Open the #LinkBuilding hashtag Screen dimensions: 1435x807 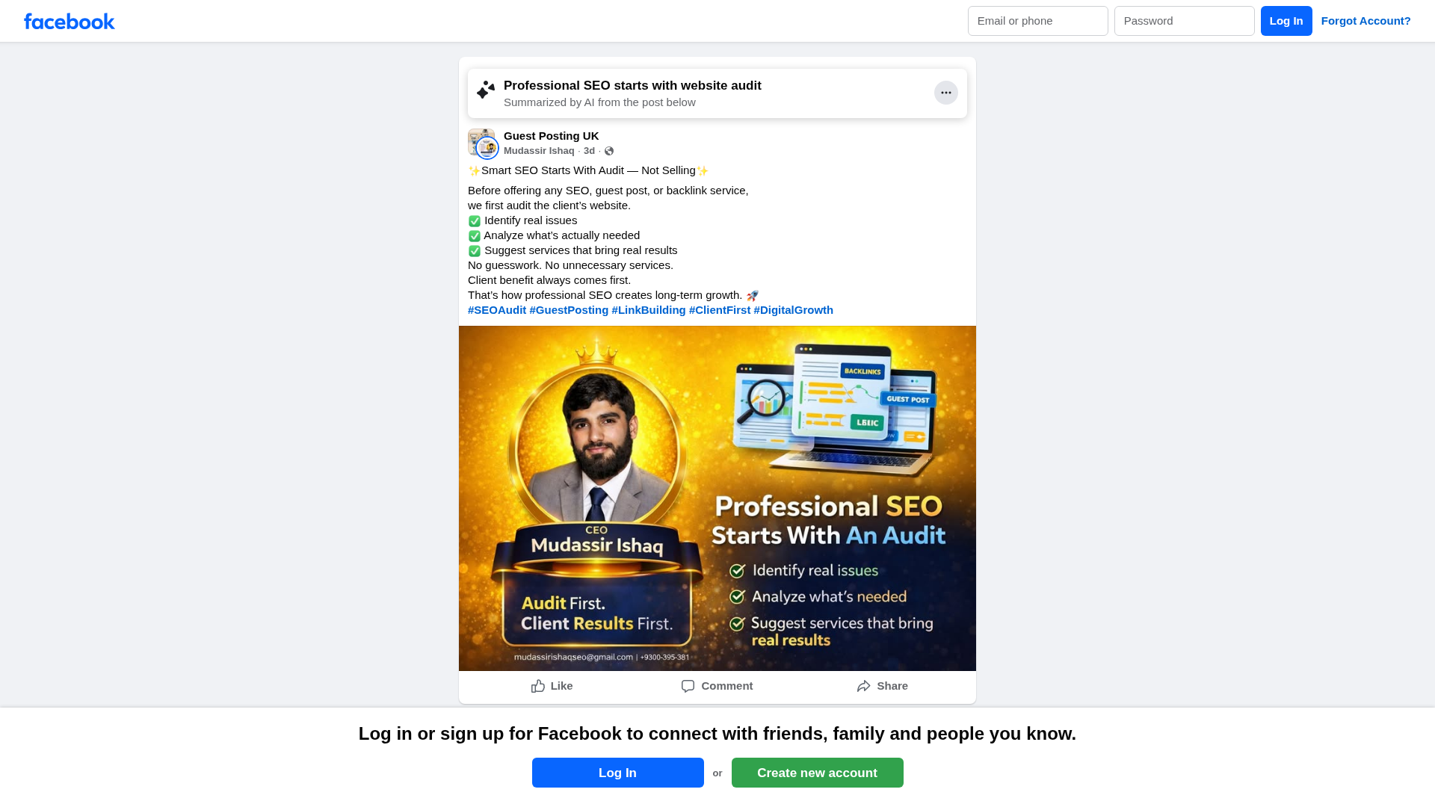click(649, 310)
